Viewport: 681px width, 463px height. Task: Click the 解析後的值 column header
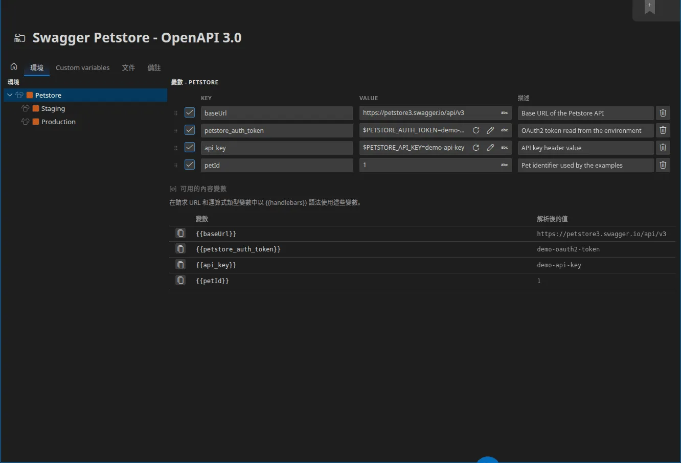(x=552, y=219)
